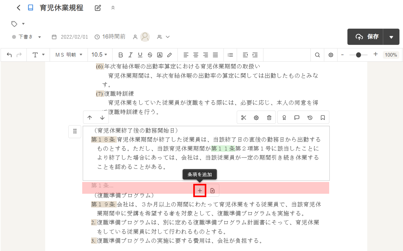Viewport: 403px width, 251px height.
Task: Open the 10.5 font size dropdown
Action: [x=99, y=55]
